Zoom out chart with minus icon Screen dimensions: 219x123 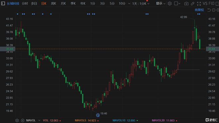(x=214, y=10)
